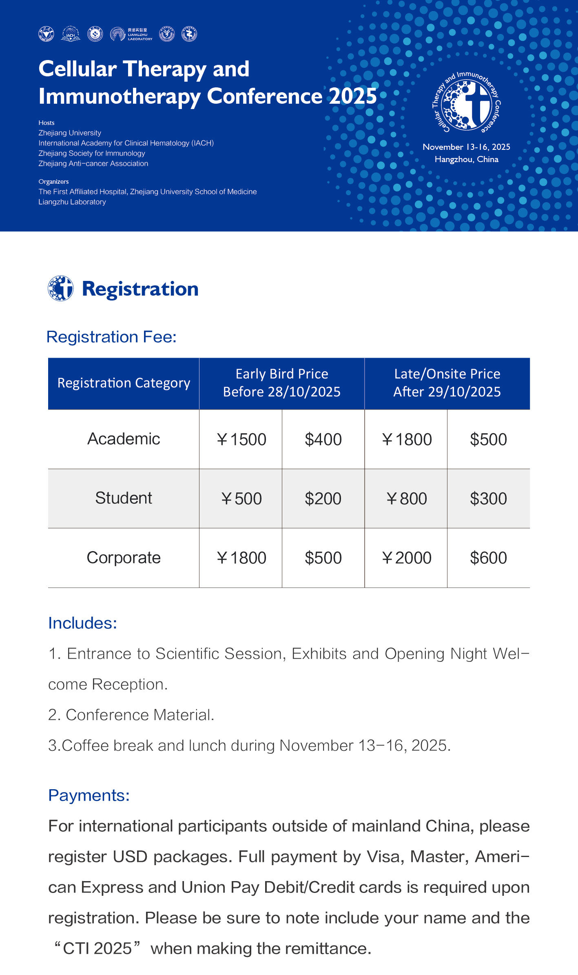The width and height of the screenshot is (578, 975).
Task: Click the circular logo right of IACH
Action: (x=95, y=34)
